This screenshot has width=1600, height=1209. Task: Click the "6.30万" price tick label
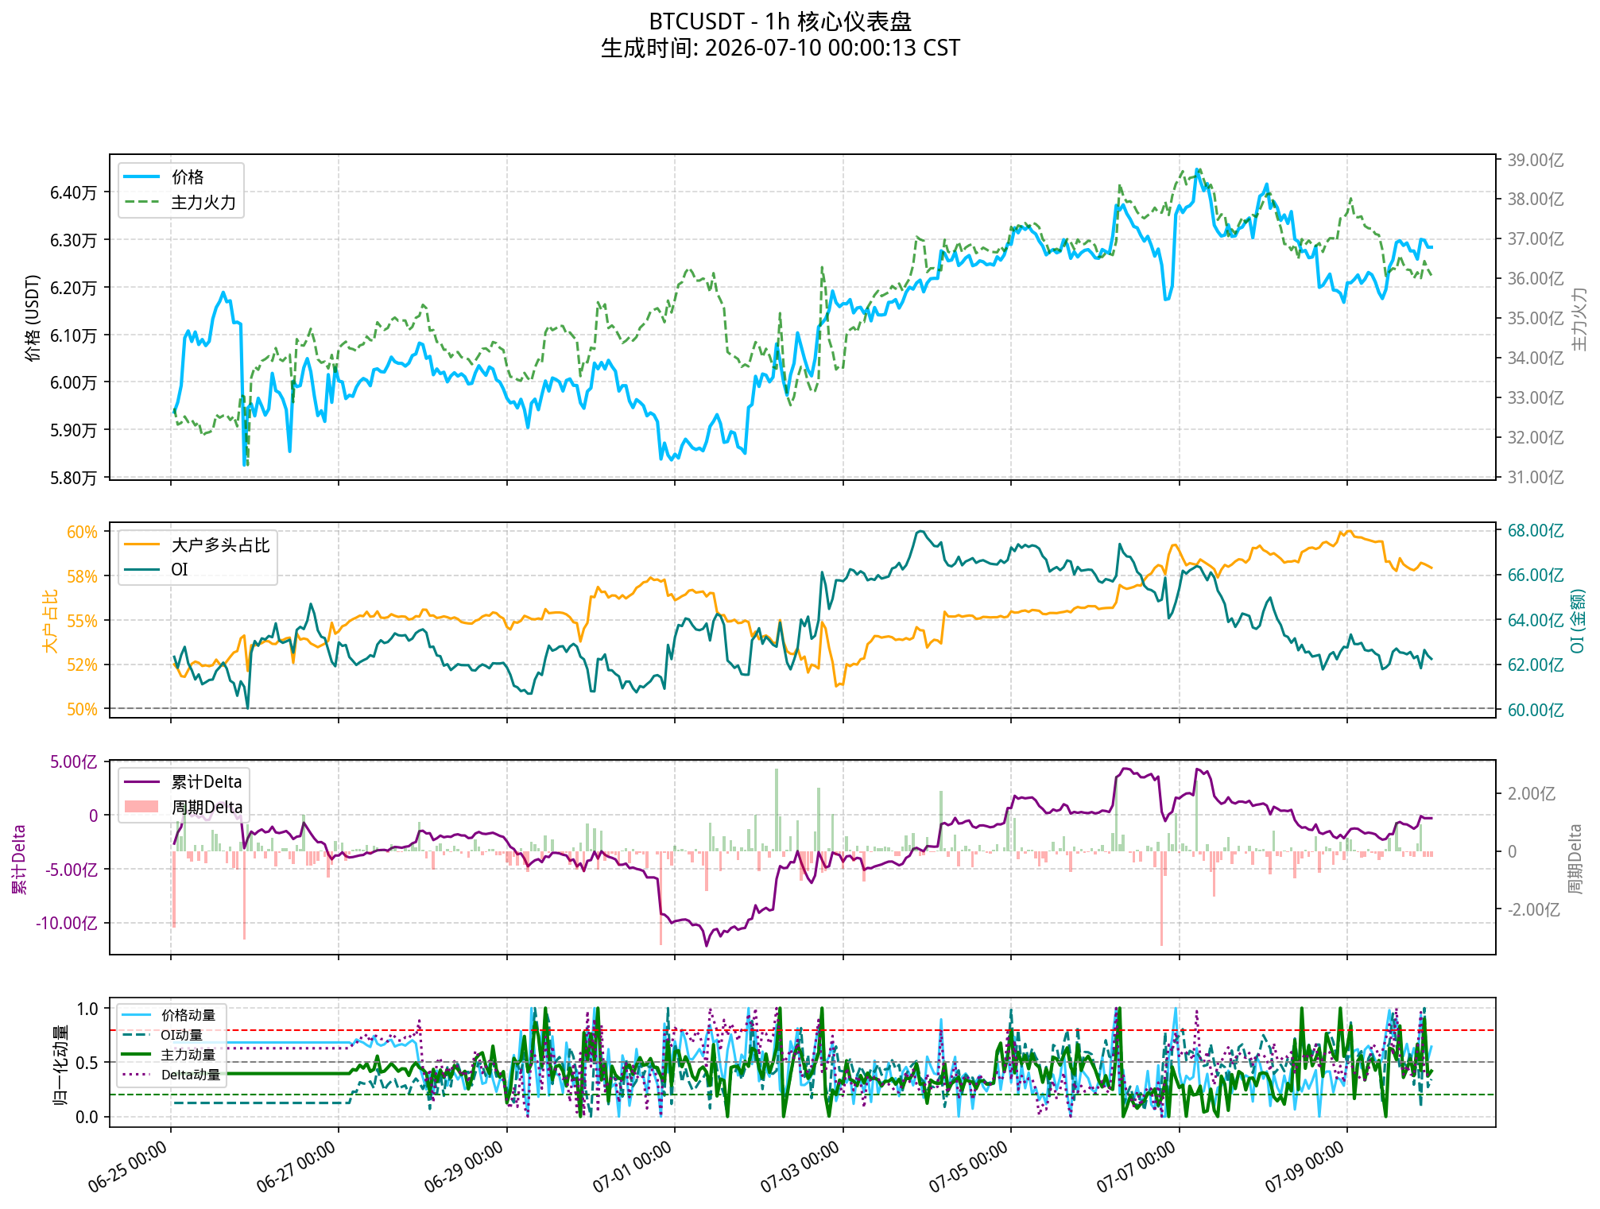(x=73, y=240)
